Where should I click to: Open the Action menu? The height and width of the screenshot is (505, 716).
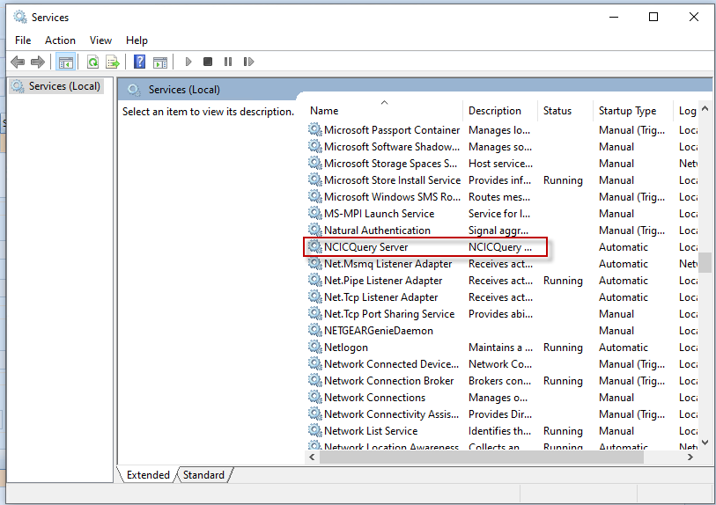60,40
